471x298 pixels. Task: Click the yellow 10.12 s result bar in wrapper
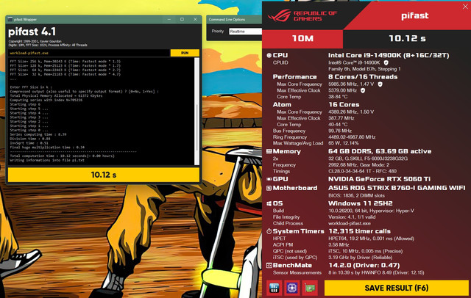(103, 175)
